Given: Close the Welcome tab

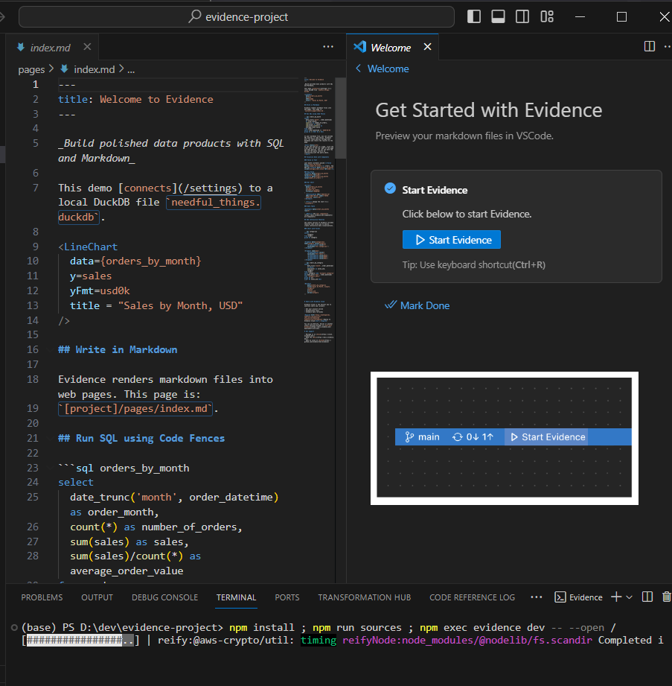Looking at the screenshot, I should [428, 47].
